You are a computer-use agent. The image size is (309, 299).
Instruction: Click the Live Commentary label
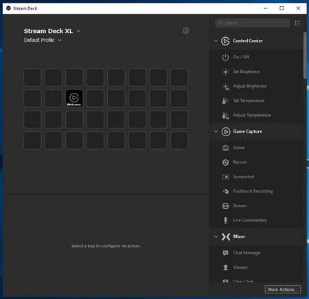click(250, 220)
